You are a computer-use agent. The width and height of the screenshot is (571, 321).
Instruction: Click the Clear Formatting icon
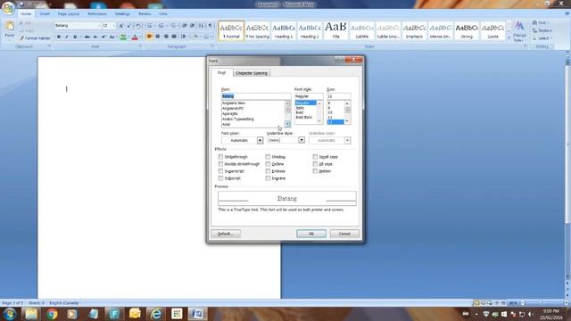click(x=138, y=26)
